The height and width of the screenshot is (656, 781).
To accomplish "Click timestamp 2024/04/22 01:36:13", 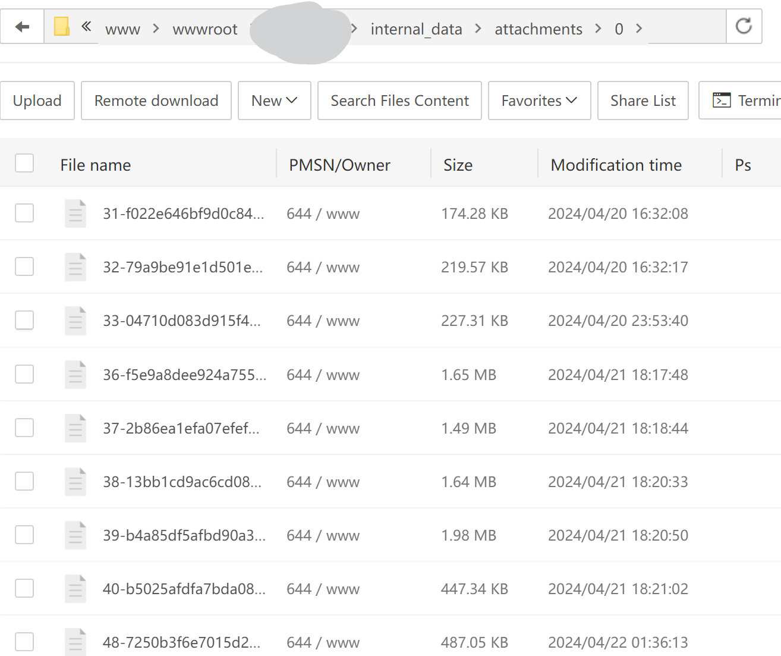I will tap(618, 642).
